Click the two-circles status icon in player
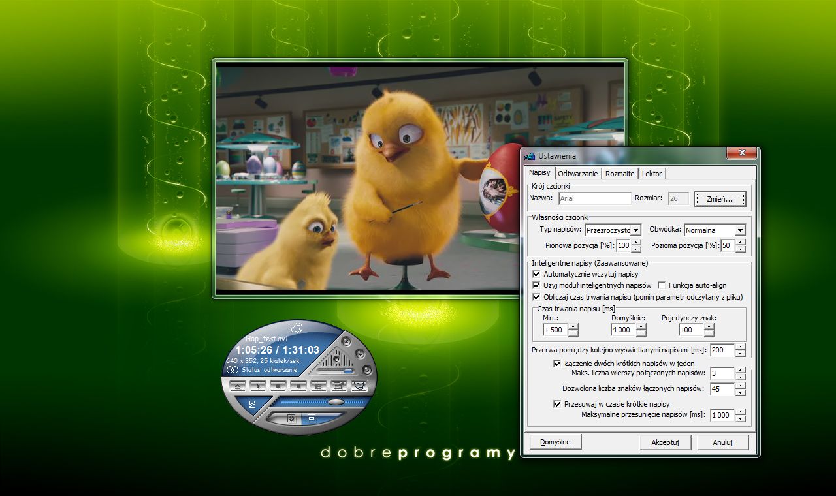 233,370
